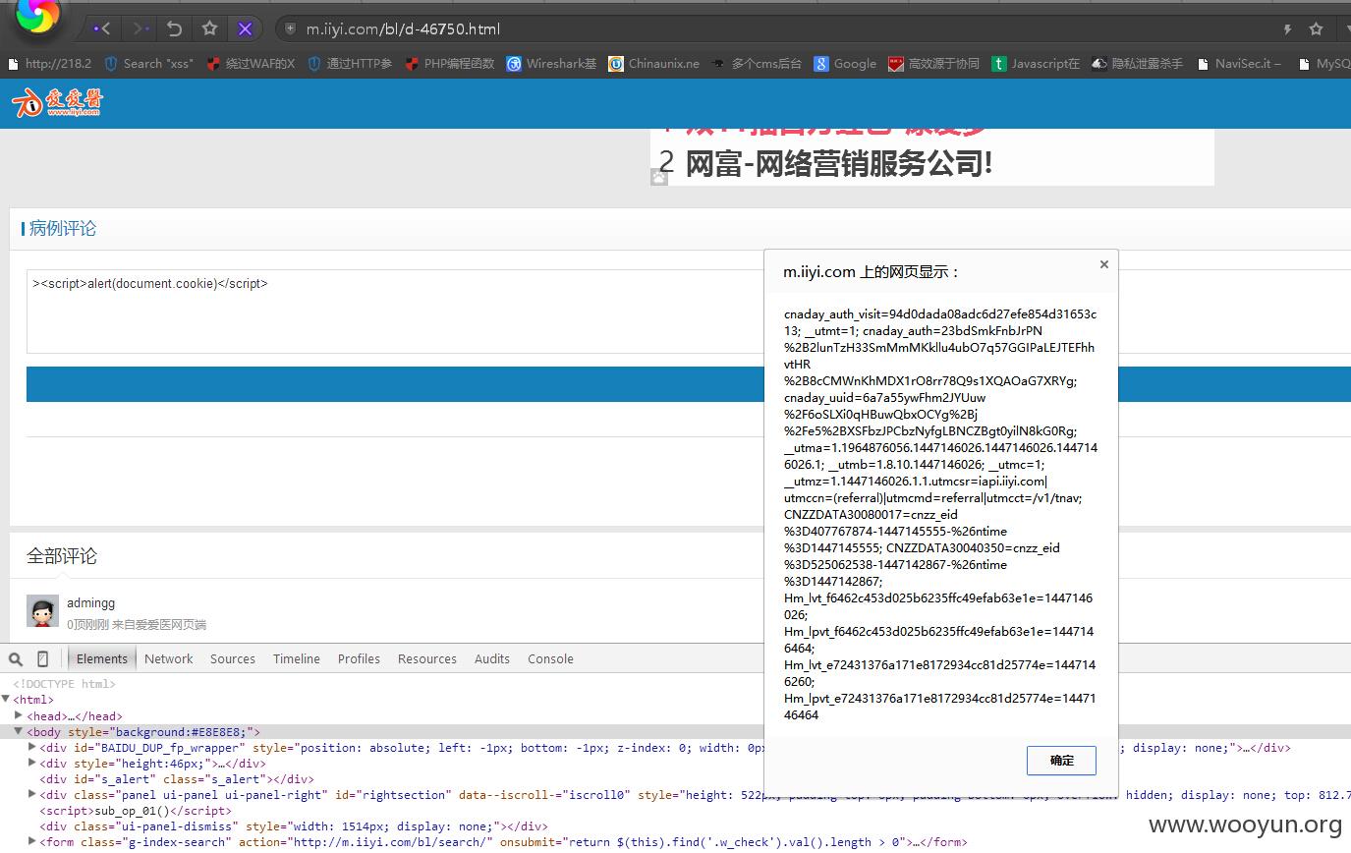Click the purple X stop-loading button
Viewport: 1351px width, 853px height.
click(x=245, y=28)
